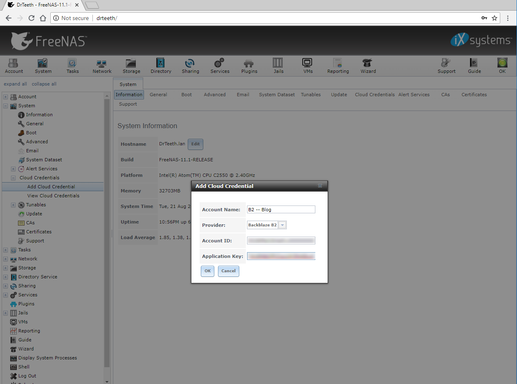
Task: Cancel the Add Cloud Credential dialog
Action: point(228,271)
